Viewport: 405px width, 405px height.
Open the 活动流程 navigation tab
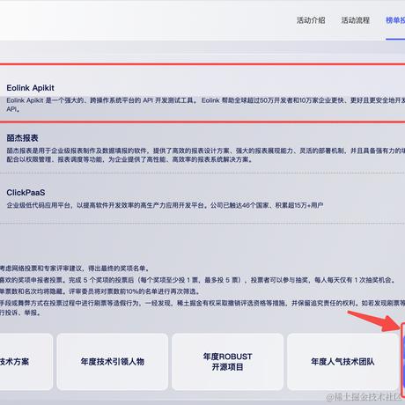point(355,20)
